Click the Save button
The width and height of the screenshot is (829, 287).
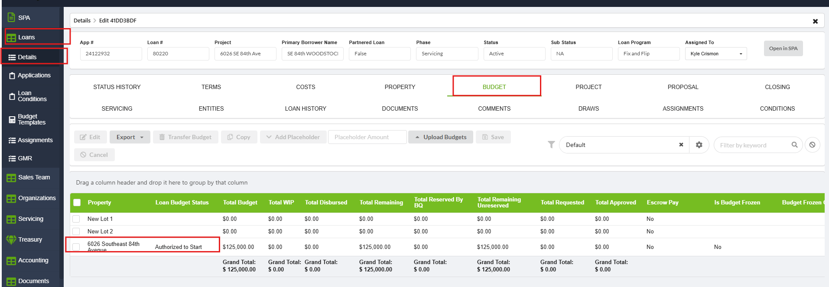493,137
